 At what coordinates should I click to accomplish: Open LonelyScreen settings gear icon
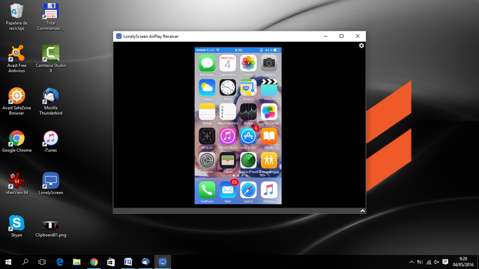pos(361,46)
